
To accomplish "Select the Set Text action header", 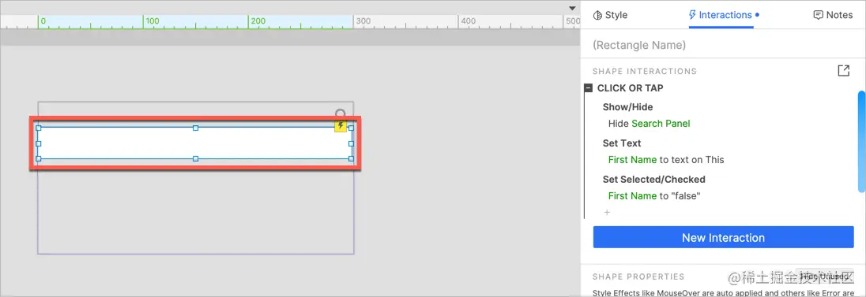I will coord(622,143).
